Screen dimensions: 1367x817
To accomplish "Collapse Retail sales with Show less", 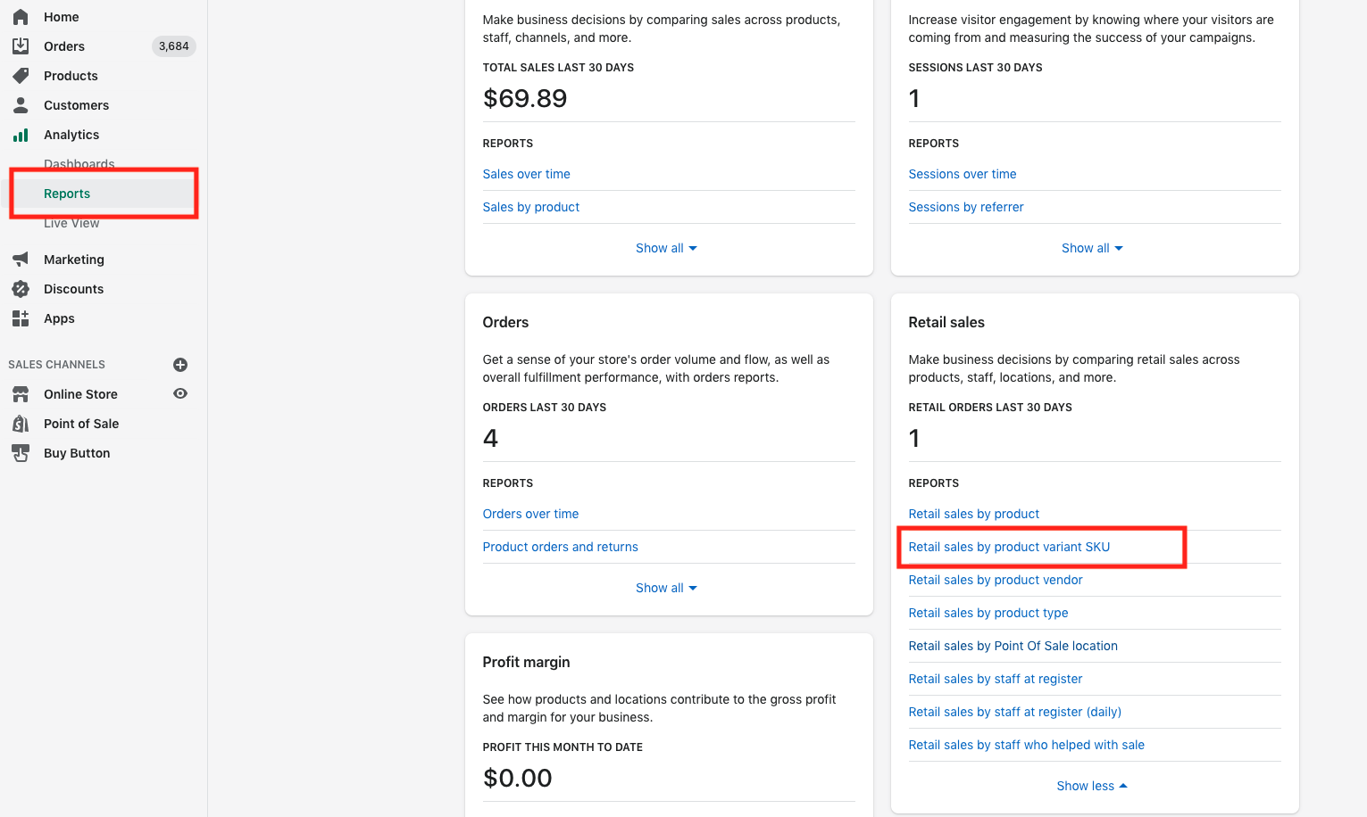I will pos(1092,786).
